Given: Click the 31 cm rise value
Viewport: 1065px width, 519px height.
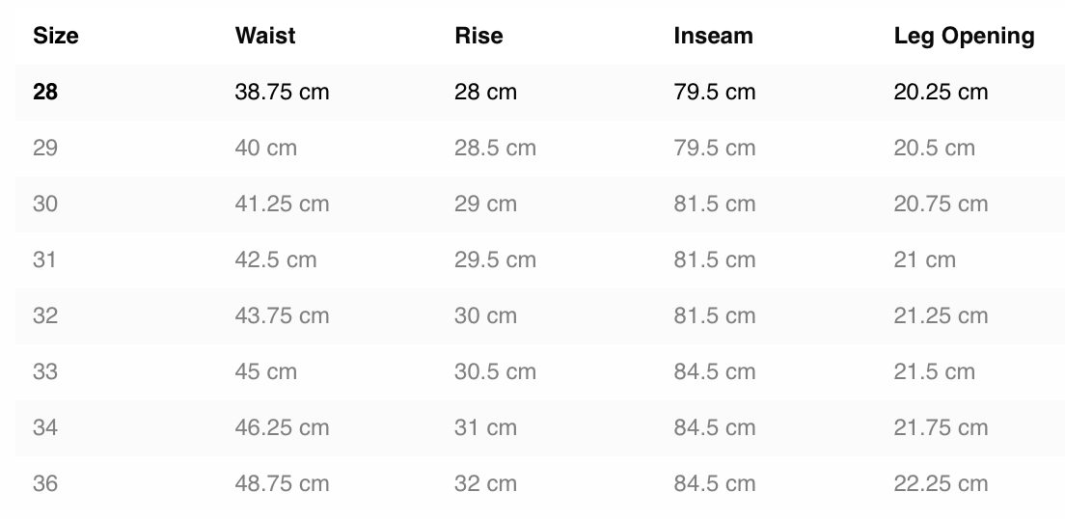Looking at the screenshot, I should point(485,428).
